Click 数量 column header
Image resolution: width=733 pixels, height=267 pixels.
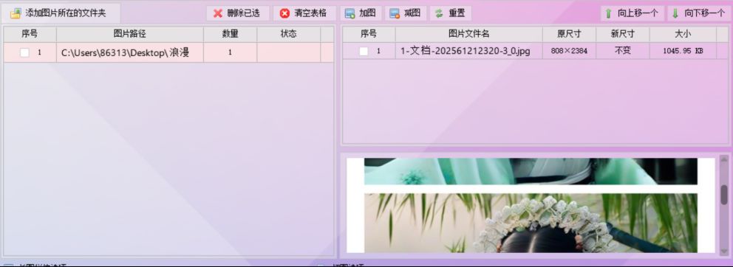[x=230, y=34]
